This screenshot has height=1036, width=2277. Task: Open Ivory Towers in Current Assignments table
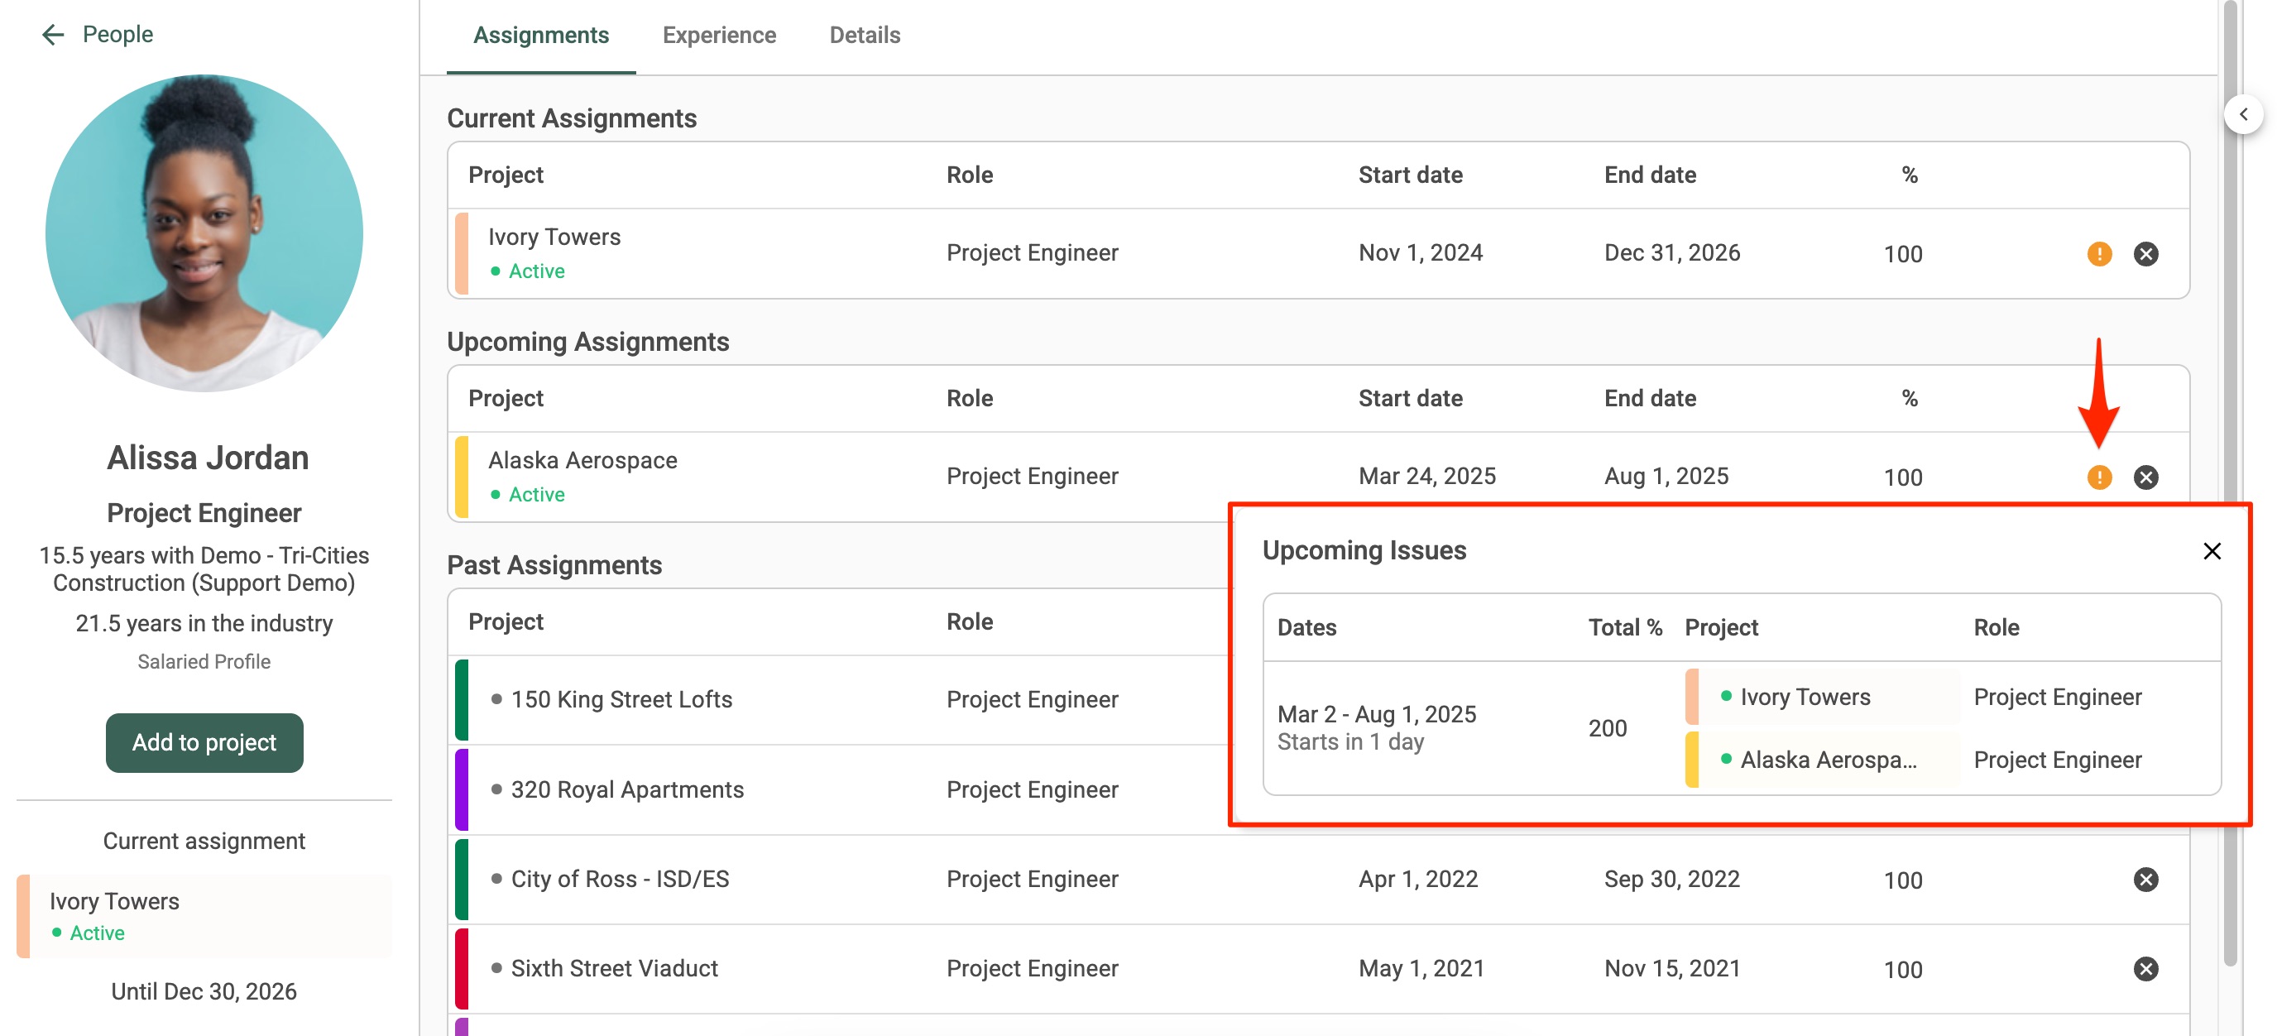point(554,237)
